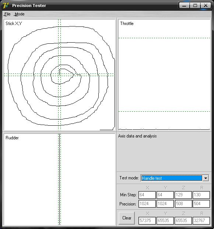Click the Precision Y field showing 1024

pos(165,204)
